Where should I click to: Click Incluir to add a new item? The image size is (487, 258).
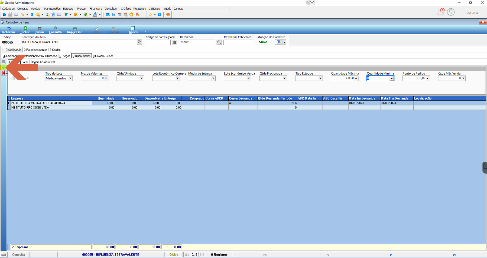click(25, 30)
